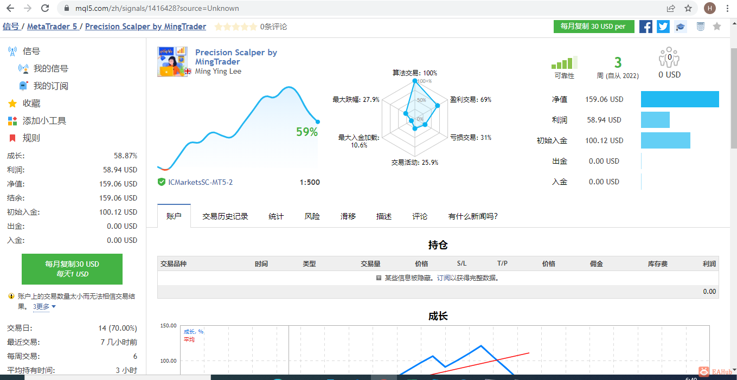The height and width of the screenshot is (380, 737).
Task: Click the signal avatar thumbnail
Action: (172, 61)
